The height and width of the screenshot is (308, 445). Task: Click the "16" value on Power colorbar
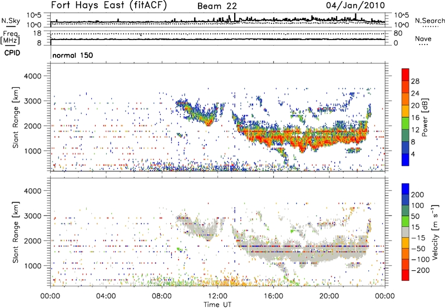pos(415,118)
